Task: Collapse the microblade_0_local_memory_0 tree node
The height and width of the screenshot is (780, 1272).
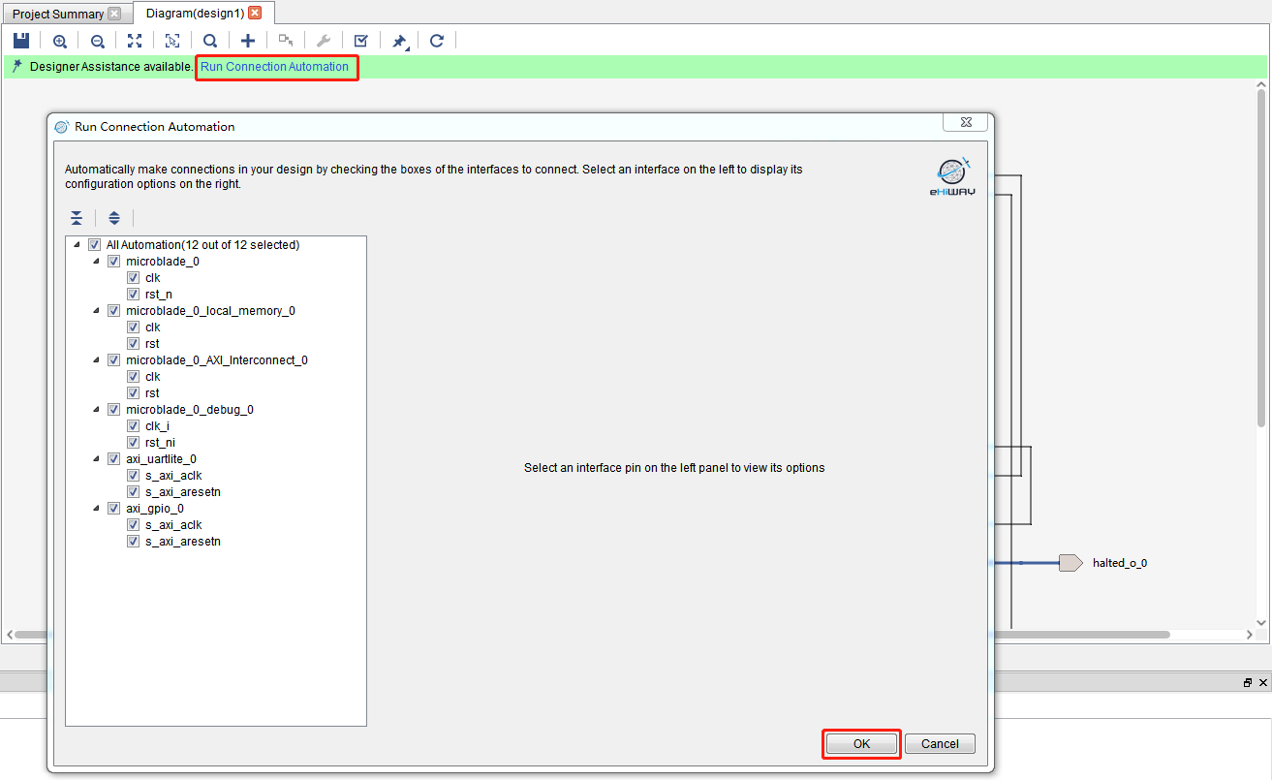Action: (96, 311)
